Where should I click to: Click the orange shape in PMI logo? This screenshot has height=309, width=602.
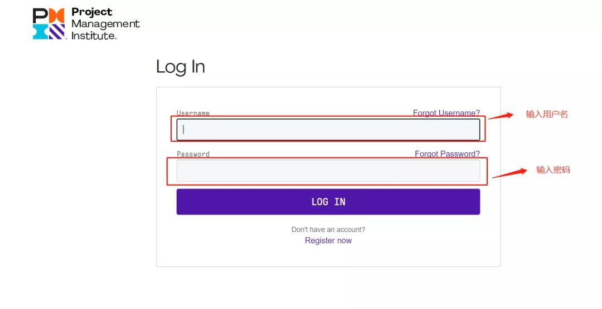(x=57, y=16)
